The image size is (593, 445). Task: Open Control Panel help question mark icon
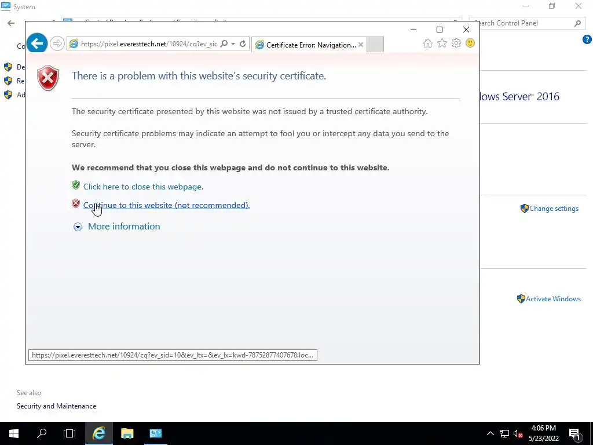click(x=587, y=39)
